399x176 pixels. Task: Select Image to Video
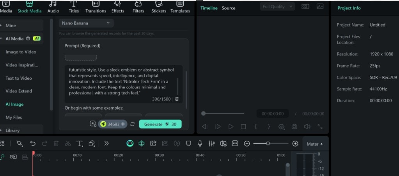point(21,52)
